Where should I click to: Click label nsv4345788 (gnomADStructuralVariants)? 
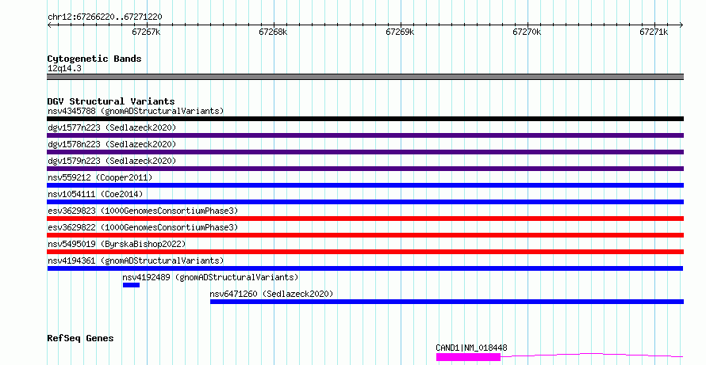[136, 111]
